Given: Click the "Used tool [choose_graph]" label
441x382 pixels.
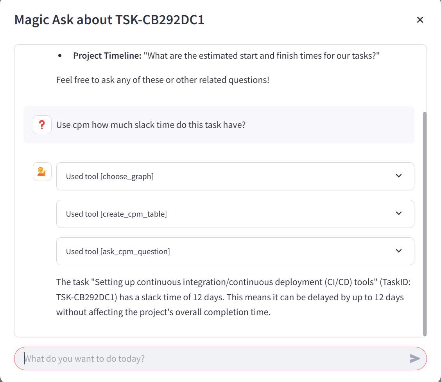Looking at the screenshot, I should tap(110, 177).
